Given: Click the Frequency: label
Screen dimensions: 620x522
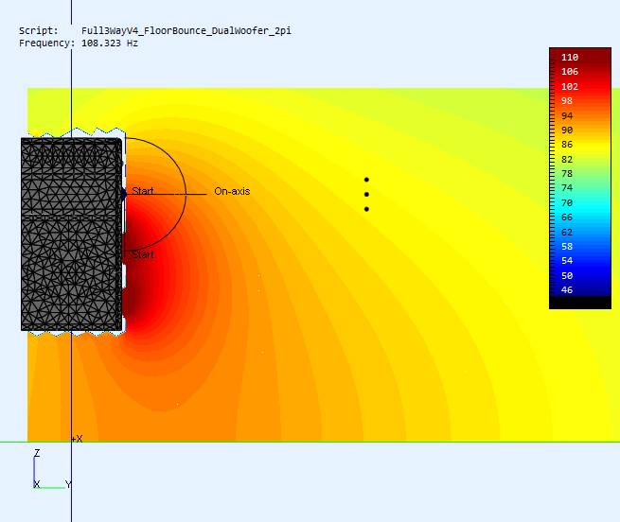Looking at the screenshot, I should [x=46, y=43].
